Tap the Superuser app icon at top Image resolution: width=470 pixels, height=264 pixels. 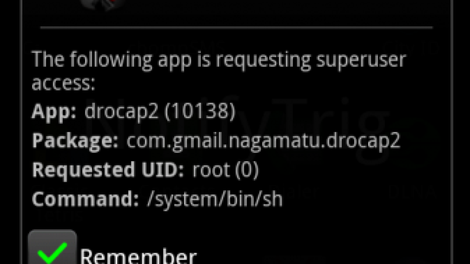click(x=103, y=4)
